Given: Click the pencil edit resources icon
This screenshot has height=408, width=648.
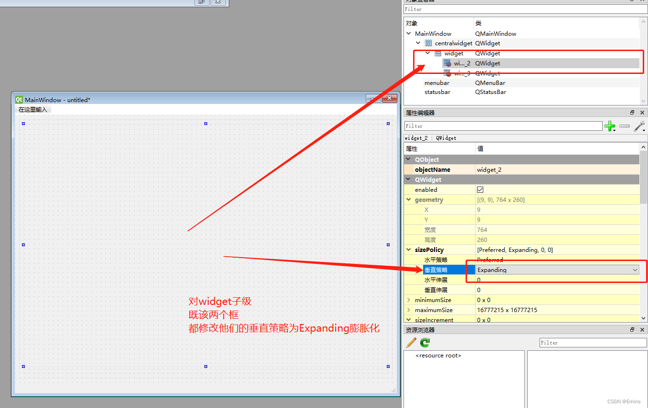Looking at the screenshot, I should (411, 343).
